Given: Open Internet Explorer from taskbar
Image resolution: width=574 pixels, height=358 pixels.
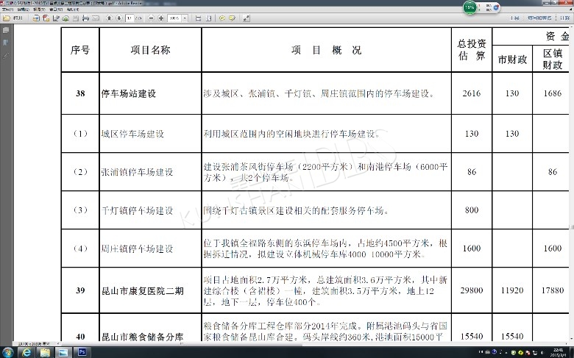Looking at the screenshot, I should [x=26, y=352].
